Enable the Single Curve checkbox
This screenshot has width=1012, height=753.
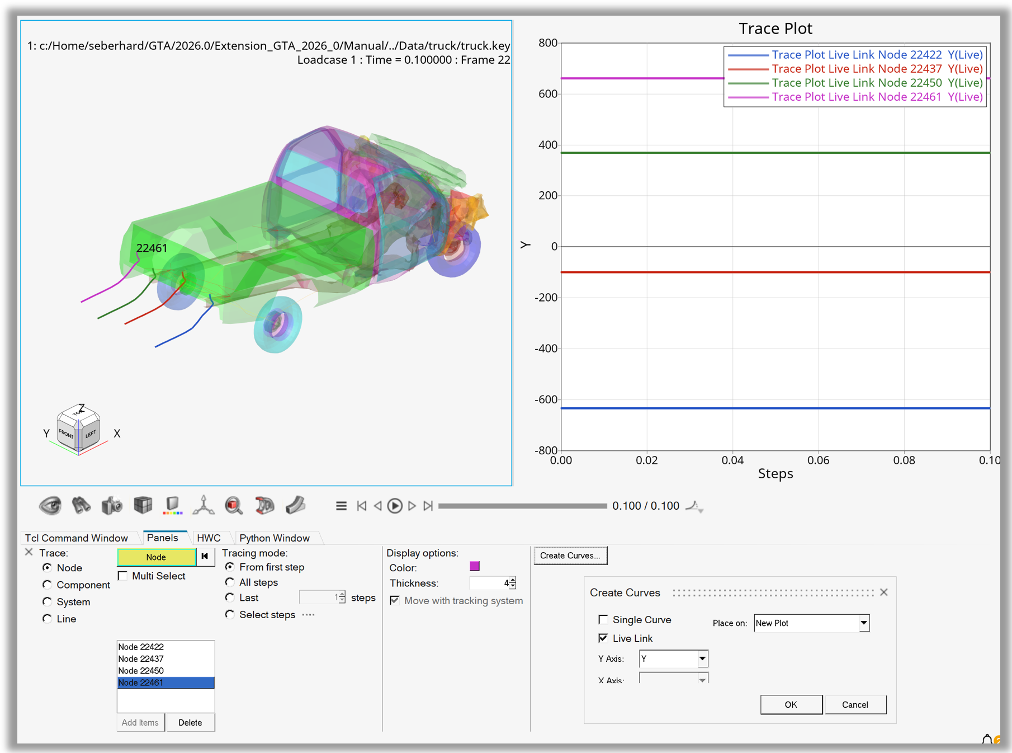click(x=603, y=619)
